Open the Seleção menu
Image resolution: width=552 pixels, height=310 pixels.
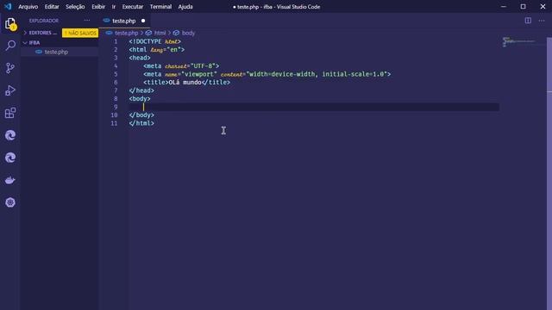coord(75,7)
